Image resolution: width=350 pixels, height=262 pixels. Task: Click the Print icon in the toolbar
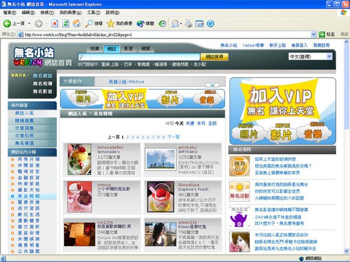pos(189,23)
